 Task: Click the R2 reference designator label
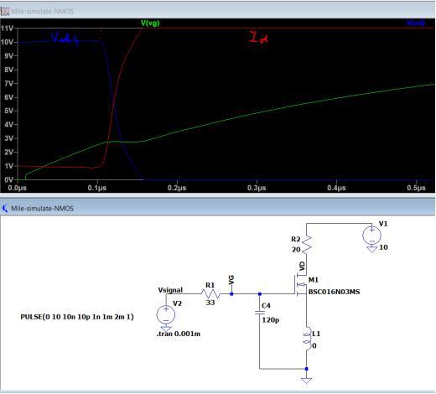tap(296, 239)
